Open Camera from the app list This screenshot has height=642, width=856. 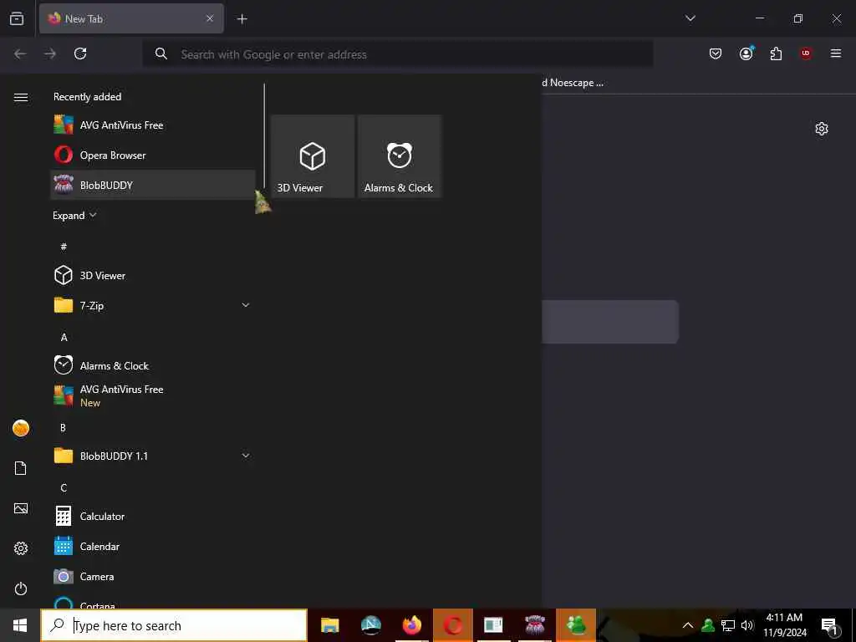(x=152, y=576)
